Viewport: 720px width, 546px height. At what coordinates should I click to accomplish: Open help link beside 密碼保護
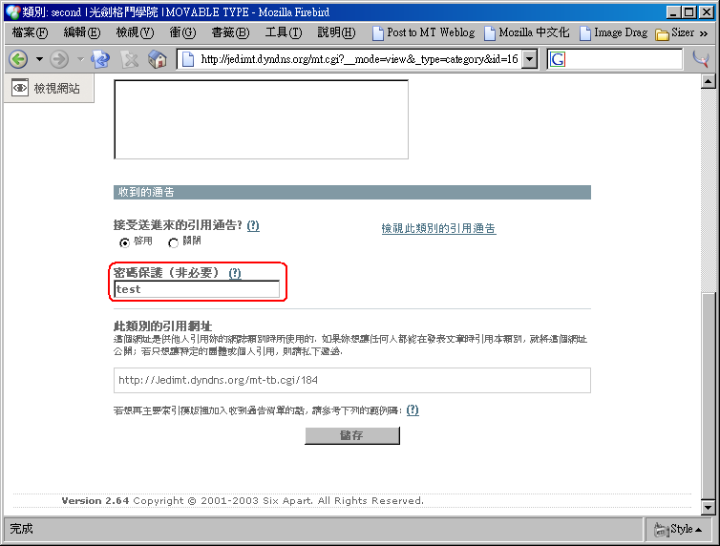pos(235,273)
